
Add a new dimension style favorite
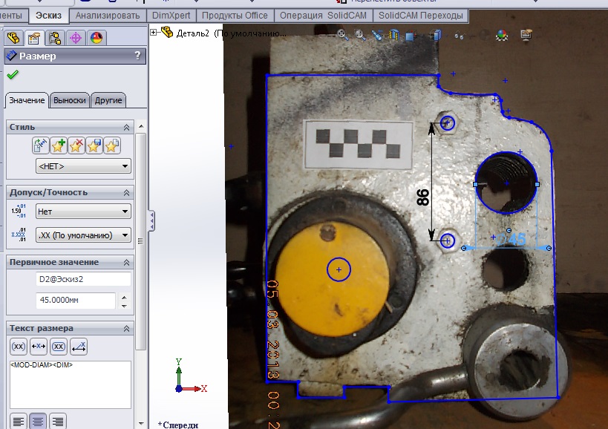pos(58,145)
